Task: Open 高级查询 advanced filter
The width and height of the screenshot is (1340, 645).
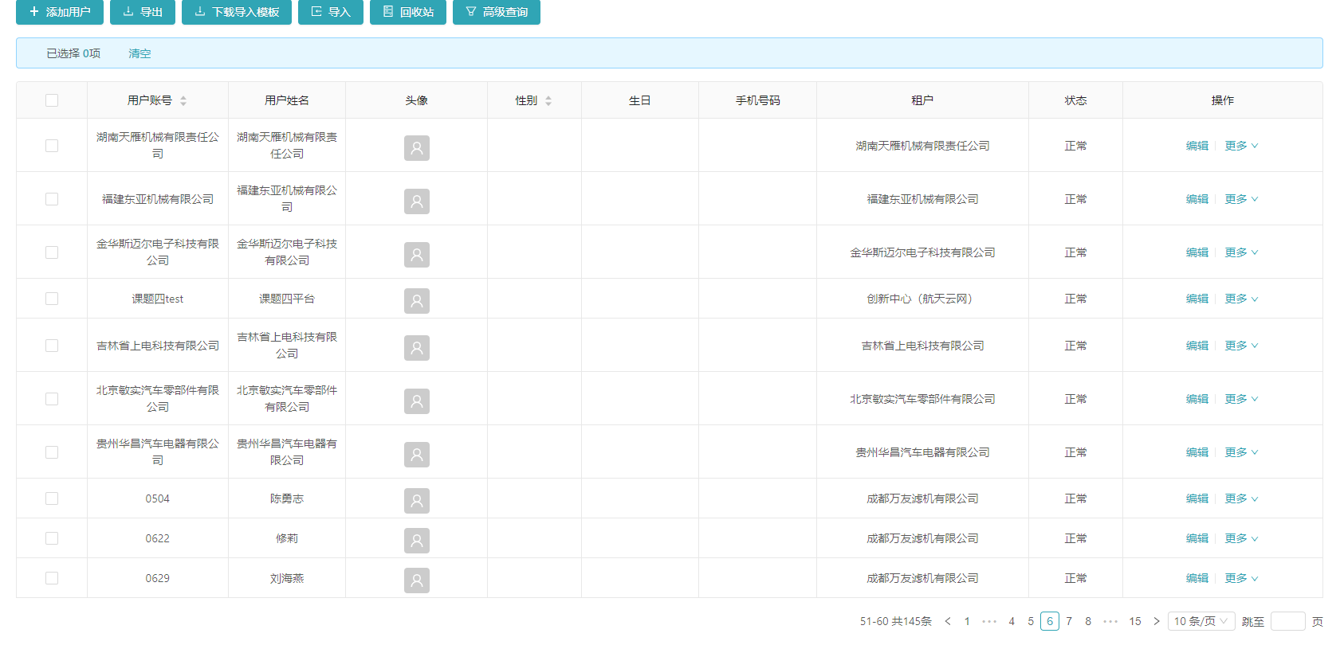Action: (496, 12)
